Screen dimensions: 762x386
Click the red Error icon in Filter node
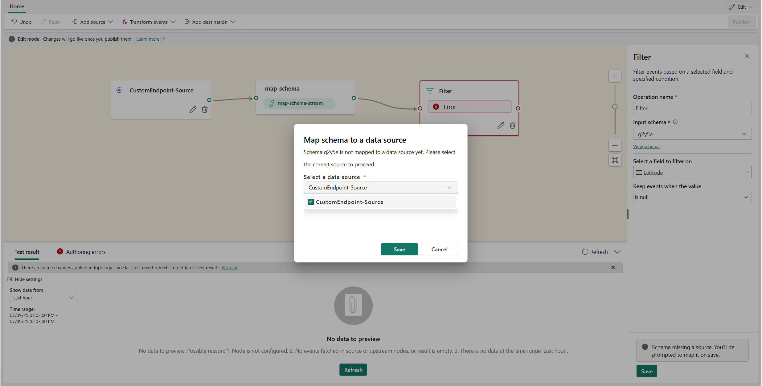click(436, 107)
